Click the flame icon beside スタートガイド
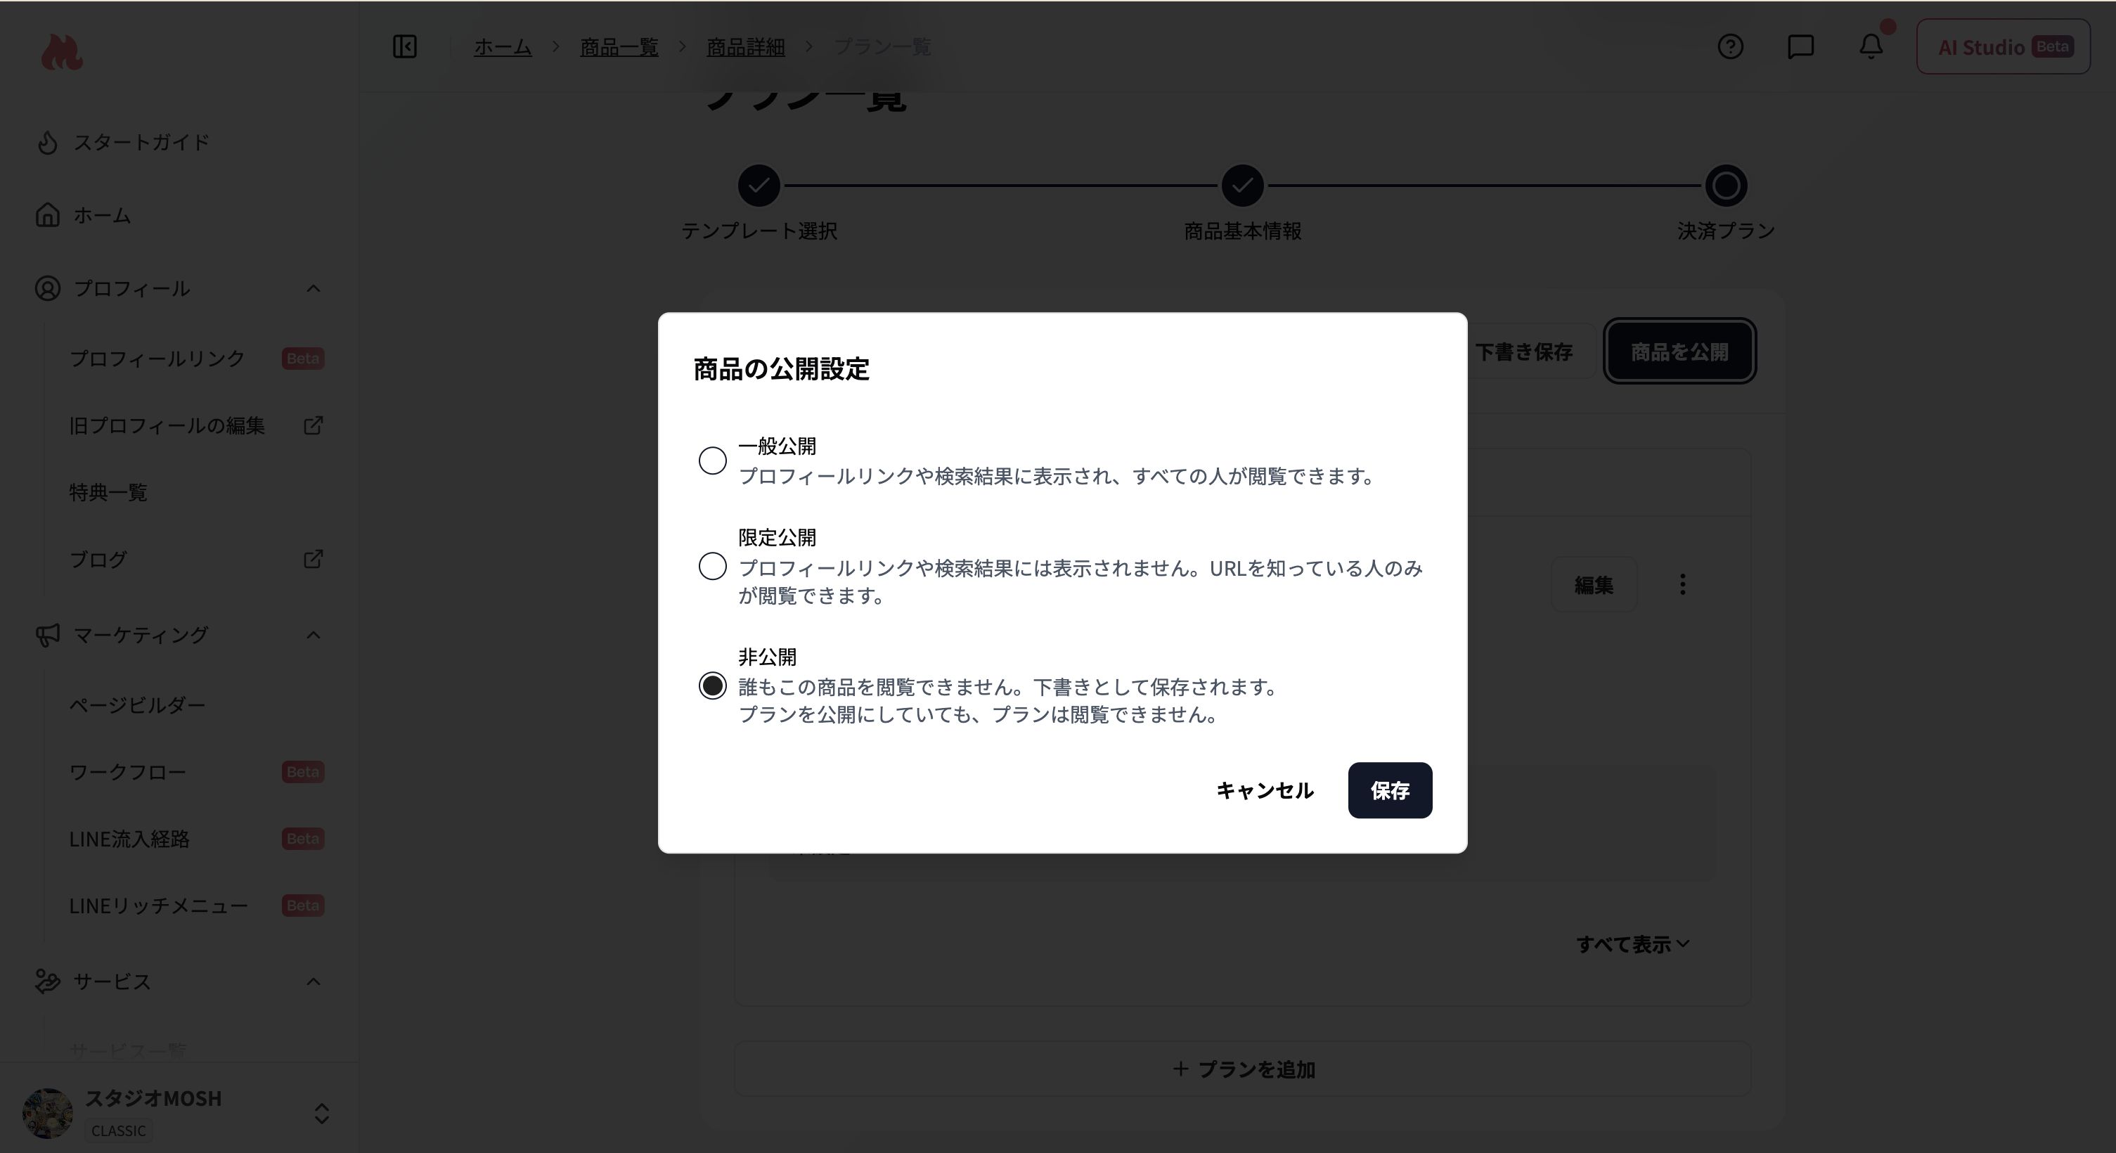Image resolution: width=2116 pixels, height=1153 pixels. click(x=48, y=142)
